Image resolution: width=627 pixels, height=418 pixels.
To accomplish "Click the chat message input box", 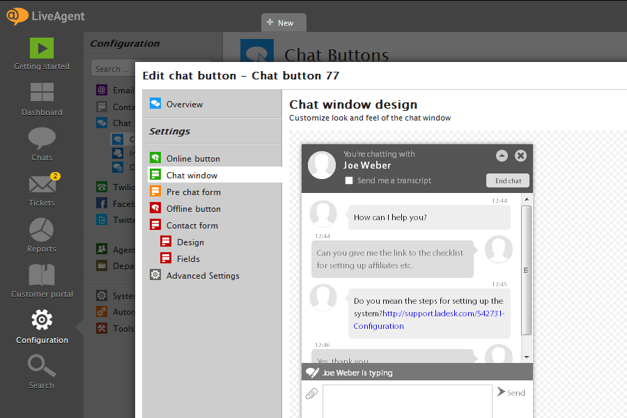I will pyautogui.click(x=407, y=401).
